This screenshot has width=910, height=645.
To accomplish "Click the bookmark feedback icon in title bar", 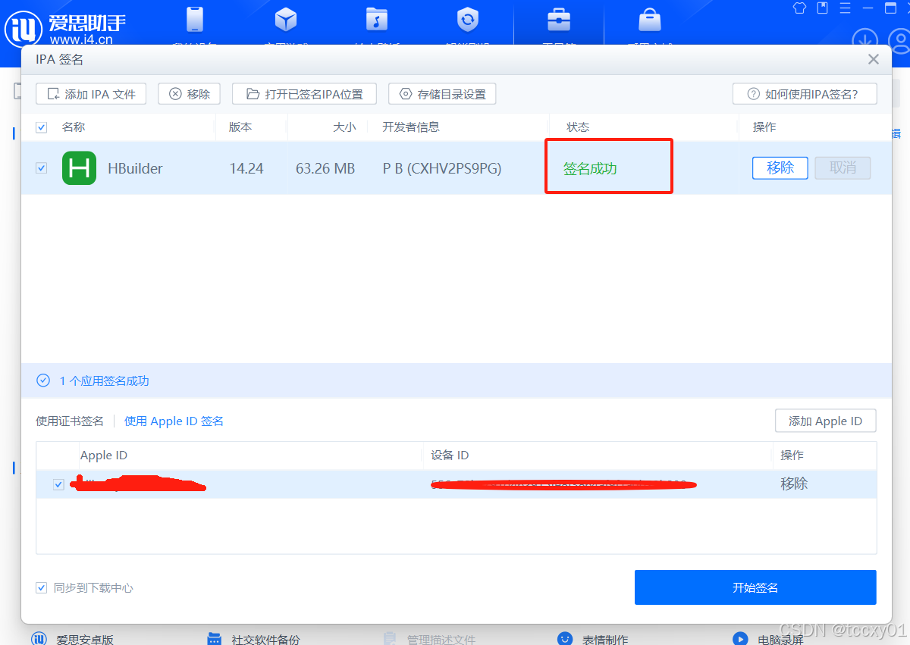I will [823, 8].
